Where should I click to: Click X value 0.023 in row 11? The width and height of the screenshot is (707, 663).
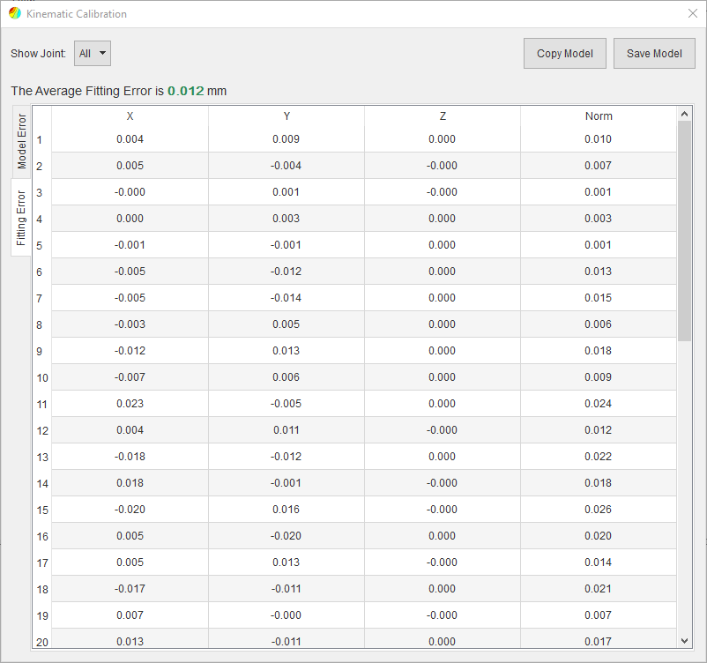(130, 404)
